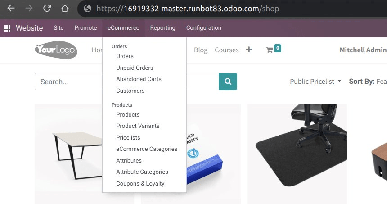This screenshot has height=204, width=387.
Task: Click the globe icon in address bar
Action: [87, 9]
